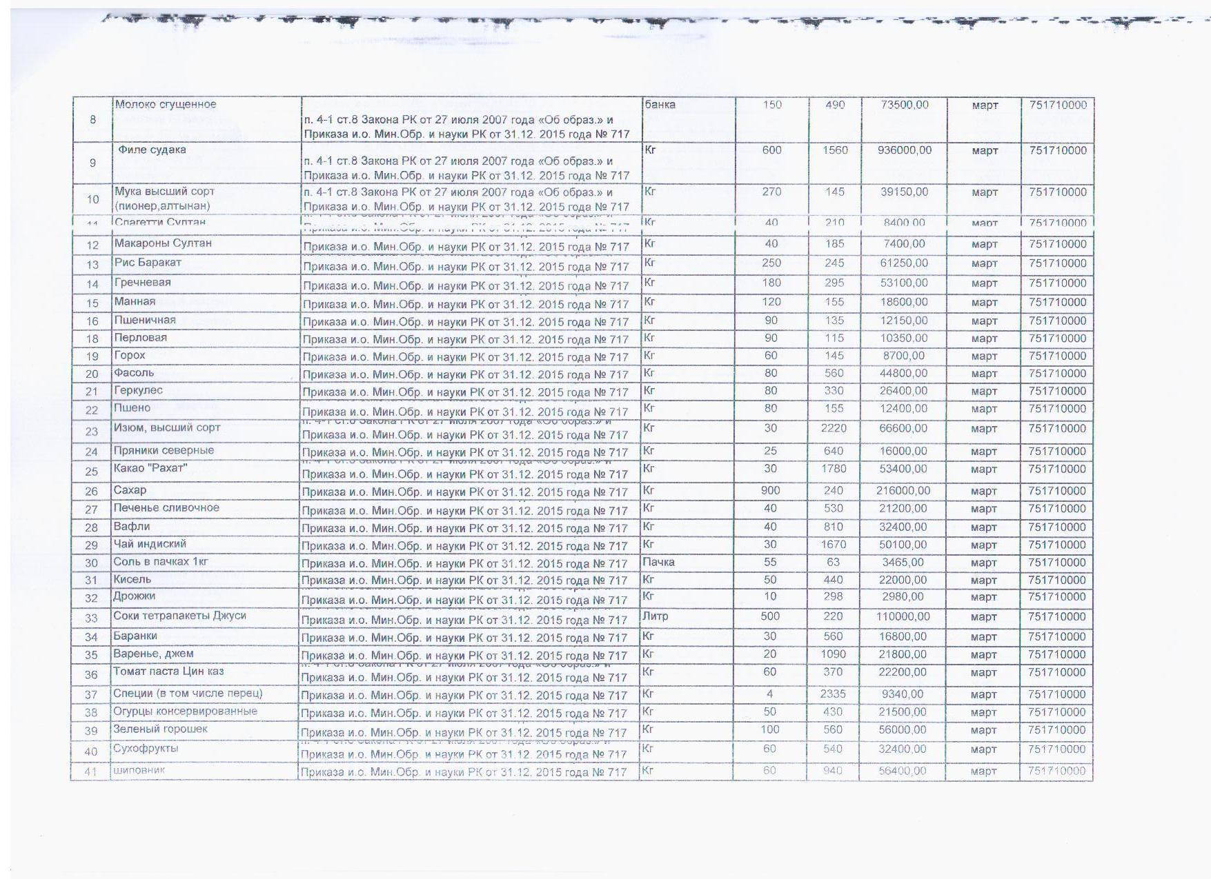1211x879 pixels.
Task: Select the "Сухофрукты" product cell
Action: click(206, 750)
